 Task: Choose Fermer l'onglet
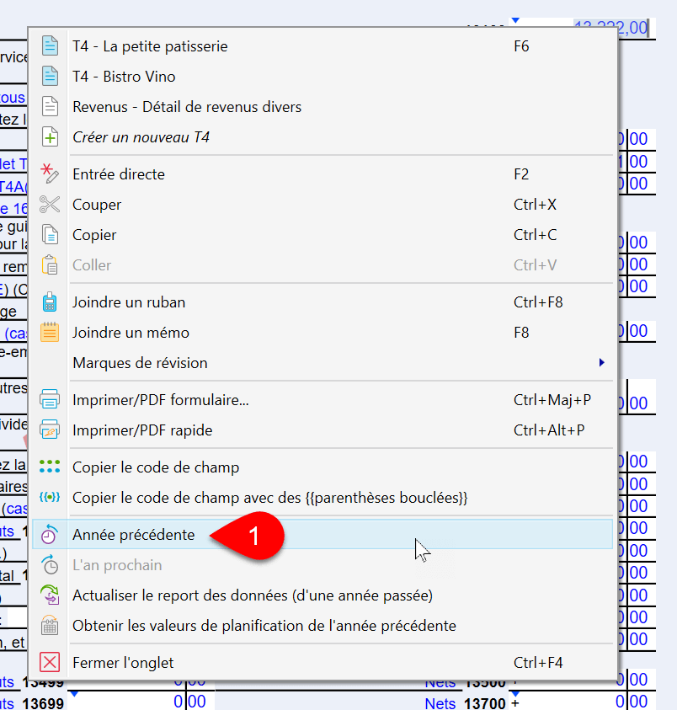point(322,663)
